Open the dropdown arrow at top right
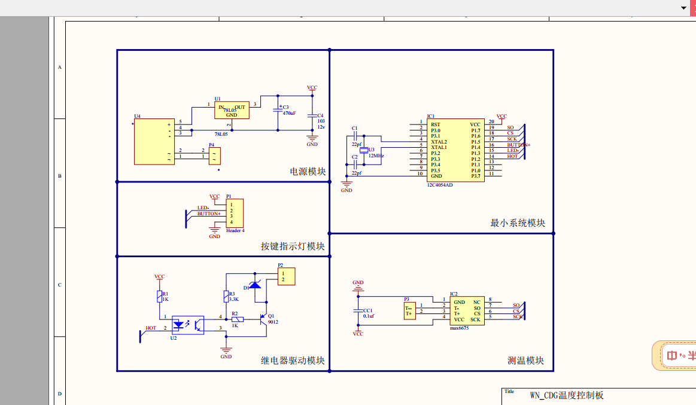The width and height of the screenshot is (696, 405). click(683, 8)
